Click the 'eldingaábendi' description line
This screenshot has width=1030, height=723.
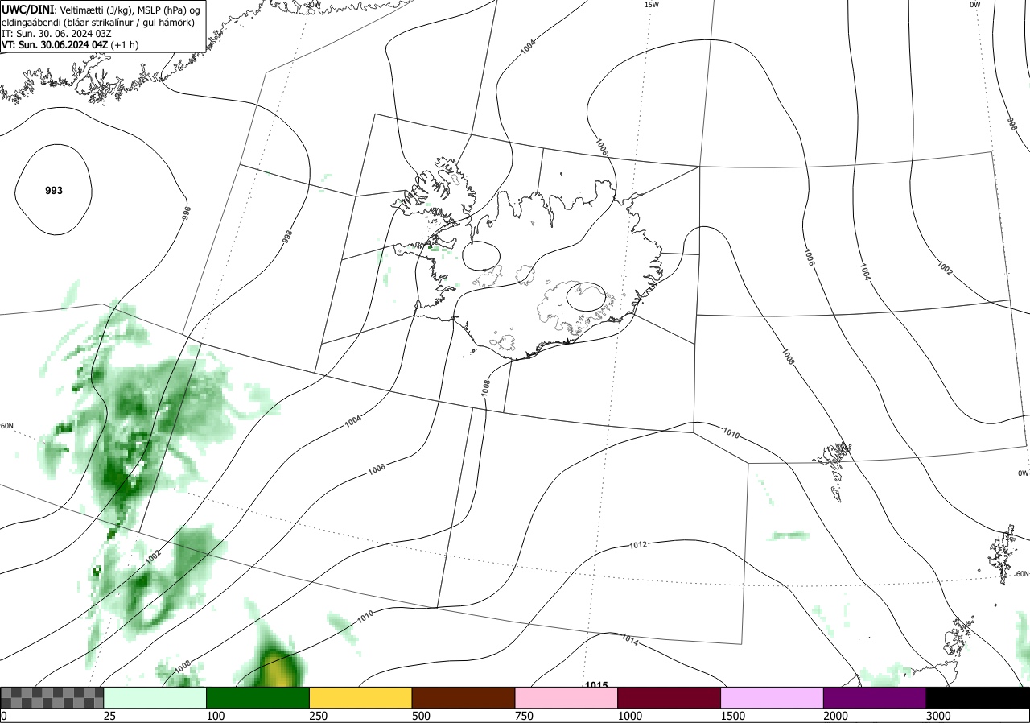pos(98,23)
